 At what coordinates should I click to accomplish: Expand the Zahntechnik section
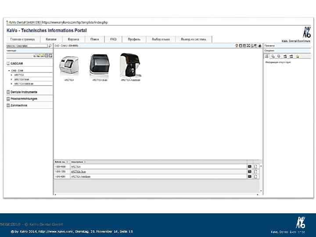(29, 105)
